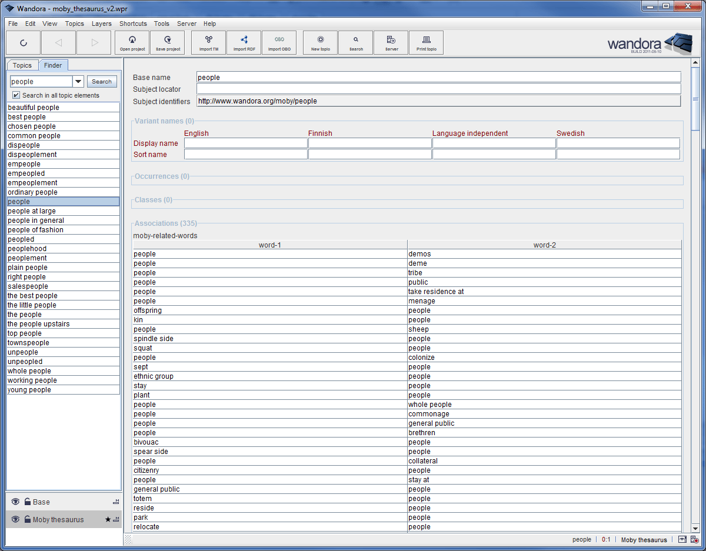Viewport: 706px width, 551px height.
Task: Toggle visibility of the Moby thesaurus layer
Action: (14, 519)
